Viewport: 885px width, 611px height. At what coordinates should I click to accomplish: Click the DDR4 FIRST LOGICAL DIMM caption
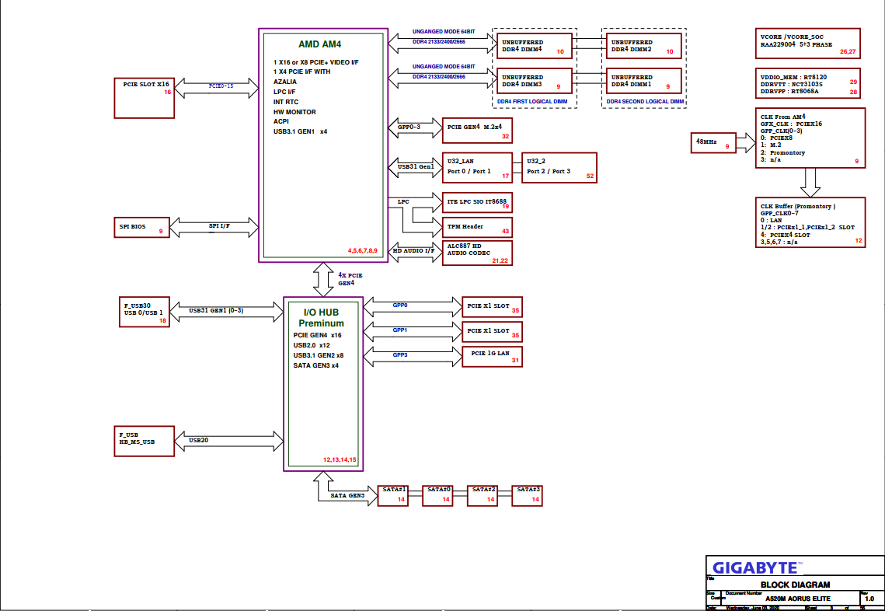tap(532, 102)
